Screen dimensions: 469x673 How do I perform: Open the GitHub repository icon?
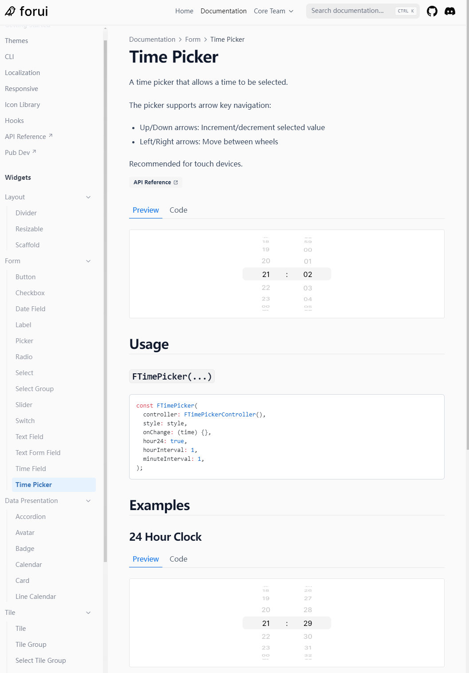[432, 11]
